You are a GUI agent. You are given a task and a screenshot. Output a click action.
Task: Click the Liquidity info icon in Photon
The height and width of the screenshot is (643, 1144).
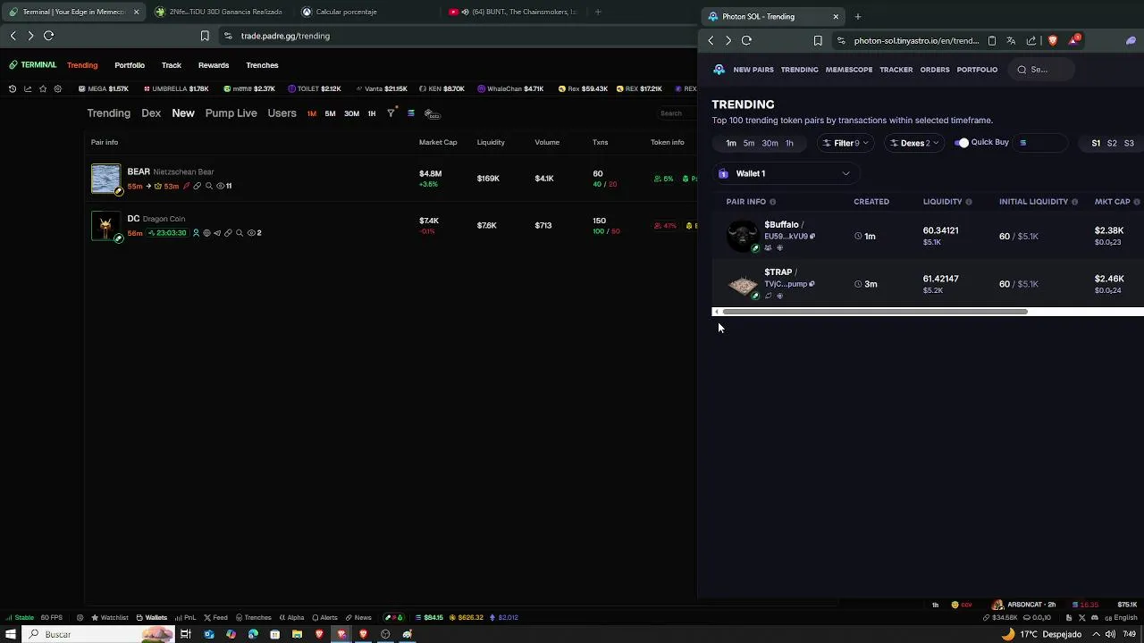click(969, 202)
